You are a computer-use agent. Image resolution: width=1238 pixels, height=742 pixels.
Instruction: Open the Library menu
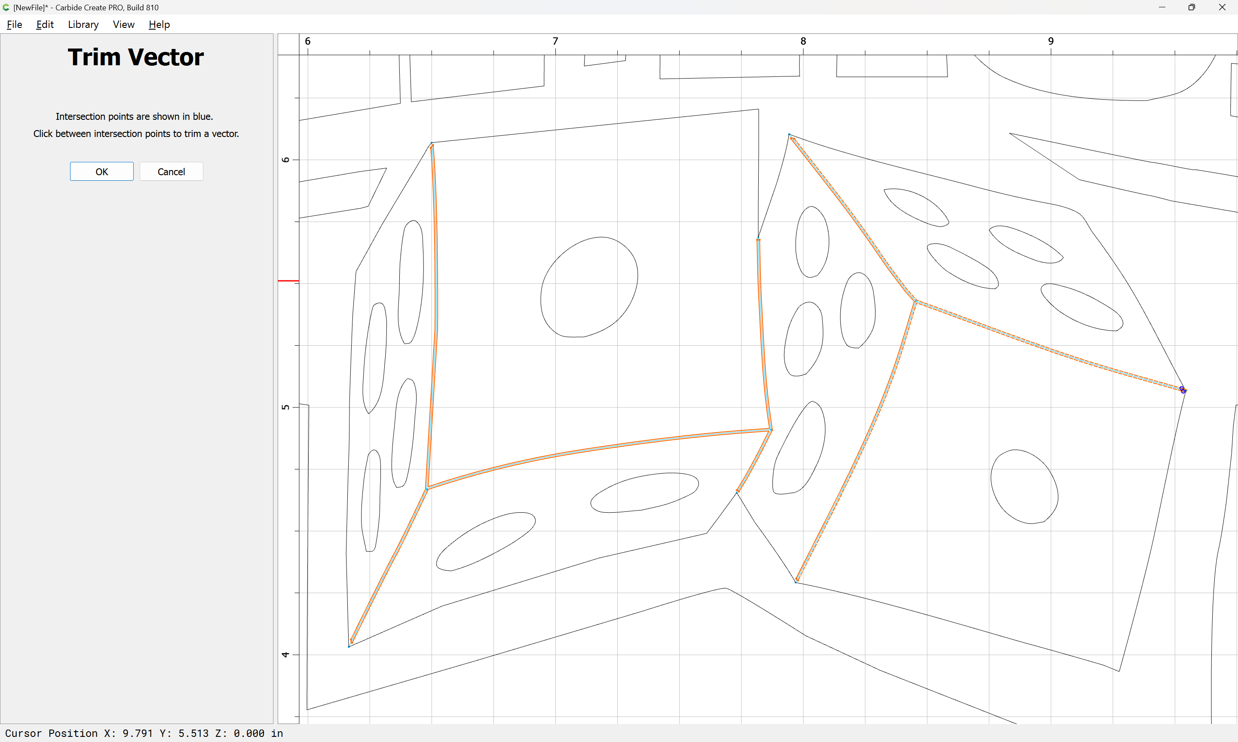coord(83,24)
